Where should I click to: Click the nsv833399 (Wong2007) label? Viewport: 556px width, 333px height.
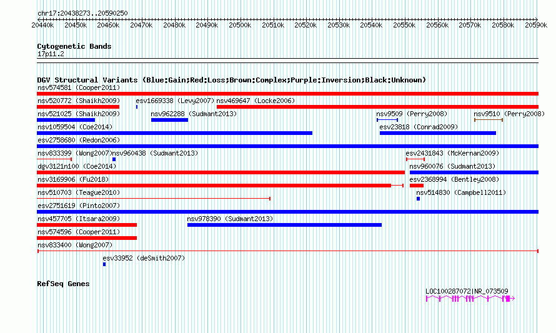[x=75, y=153]
